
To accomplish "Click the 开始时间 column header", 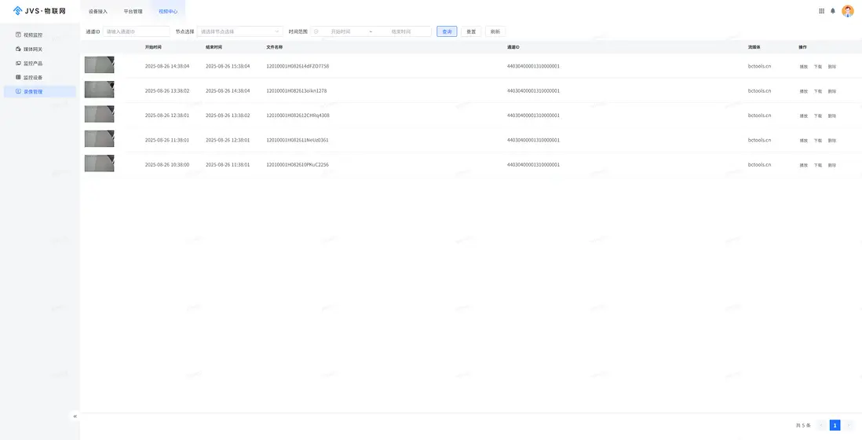I will pos(153,47).
